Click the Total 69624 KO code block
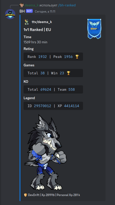The width and height of the screenshot is (115, 205). coord(53,89)
